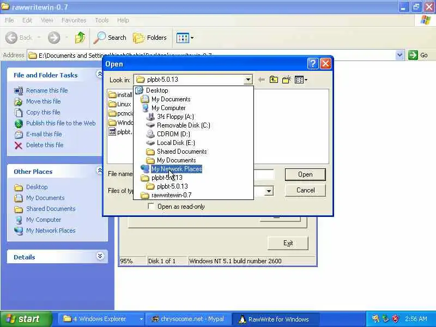Viewport: 436px width, 327px height.
Task: Select 3½ Floppy (A:) drive
Action: (x=175, y=117)
